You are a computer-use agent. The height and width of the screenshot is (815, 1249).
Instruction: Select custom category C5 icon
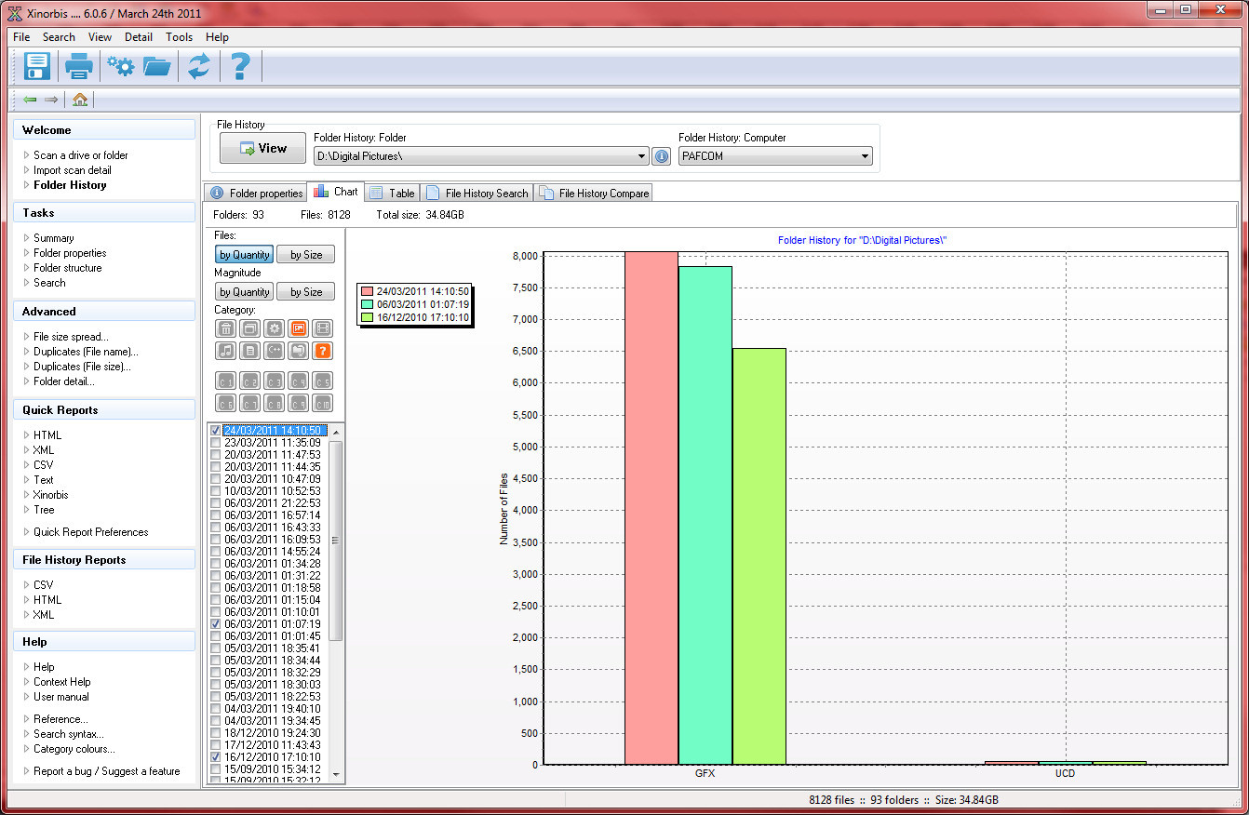coord(322,381)
